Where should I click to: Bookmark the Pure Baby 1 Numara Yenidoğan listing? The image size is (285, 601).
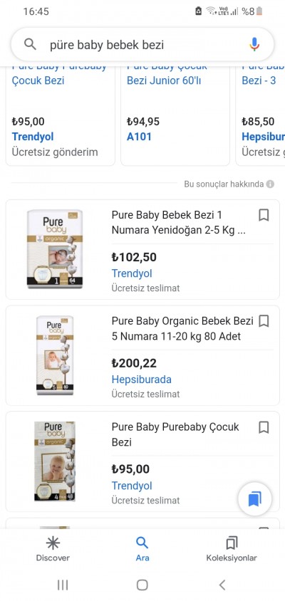[264, 215]
